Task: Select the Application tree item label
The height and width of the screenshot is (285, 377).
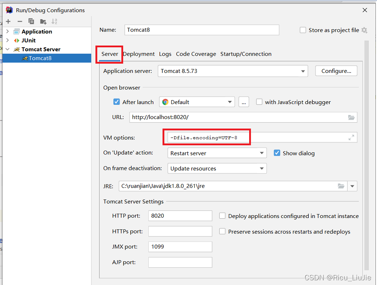Action: click(x=37, y=32)
